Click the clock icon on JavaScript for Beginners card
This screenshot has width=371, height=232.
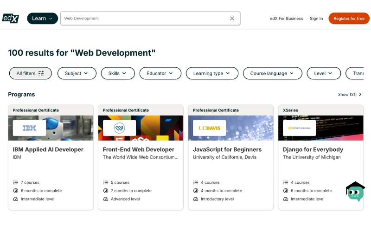(196, 191)
